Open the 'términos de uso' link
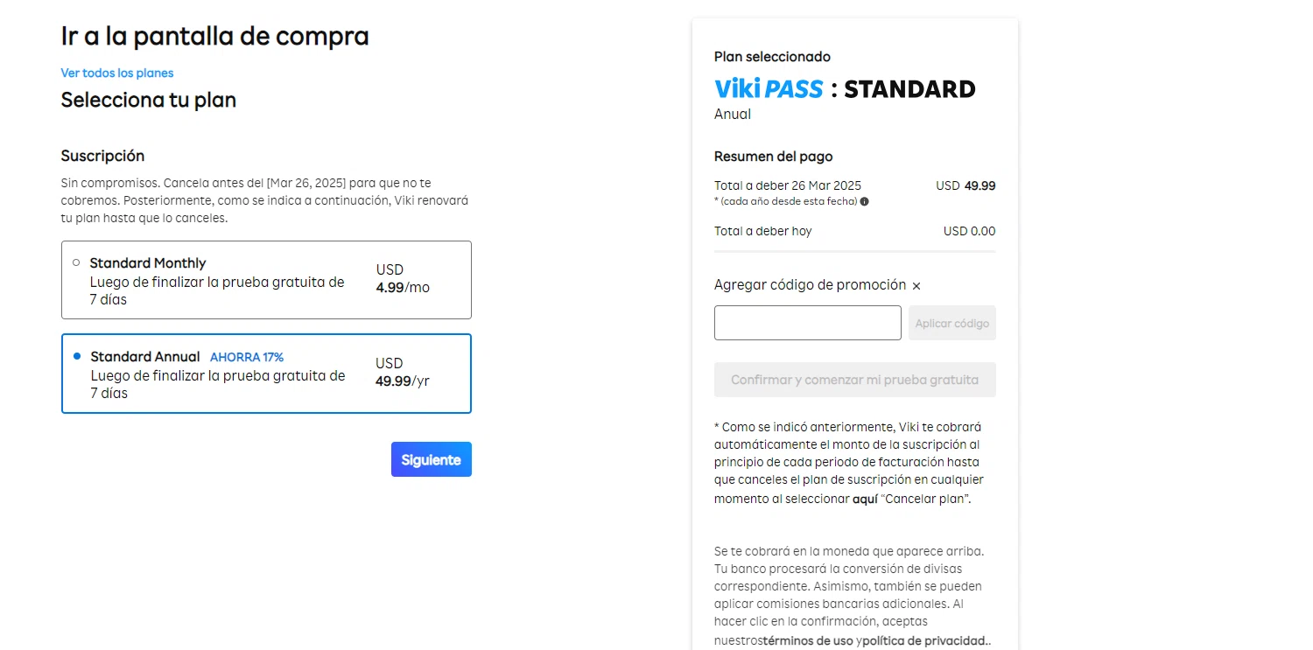The width and height of the screenshot is (1313, 650). click(x=806, y=640)
